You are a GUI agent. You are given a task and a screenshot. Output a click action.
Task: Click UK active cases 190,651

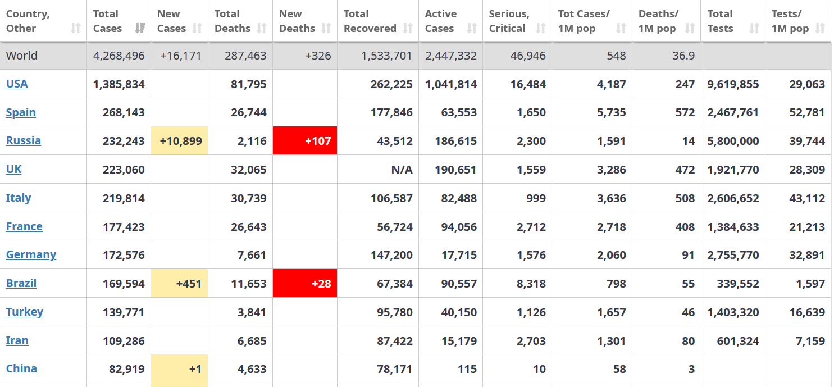455,169
